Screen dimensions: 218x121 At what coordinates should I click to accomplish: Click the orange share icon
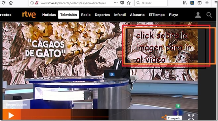point(164,117)
